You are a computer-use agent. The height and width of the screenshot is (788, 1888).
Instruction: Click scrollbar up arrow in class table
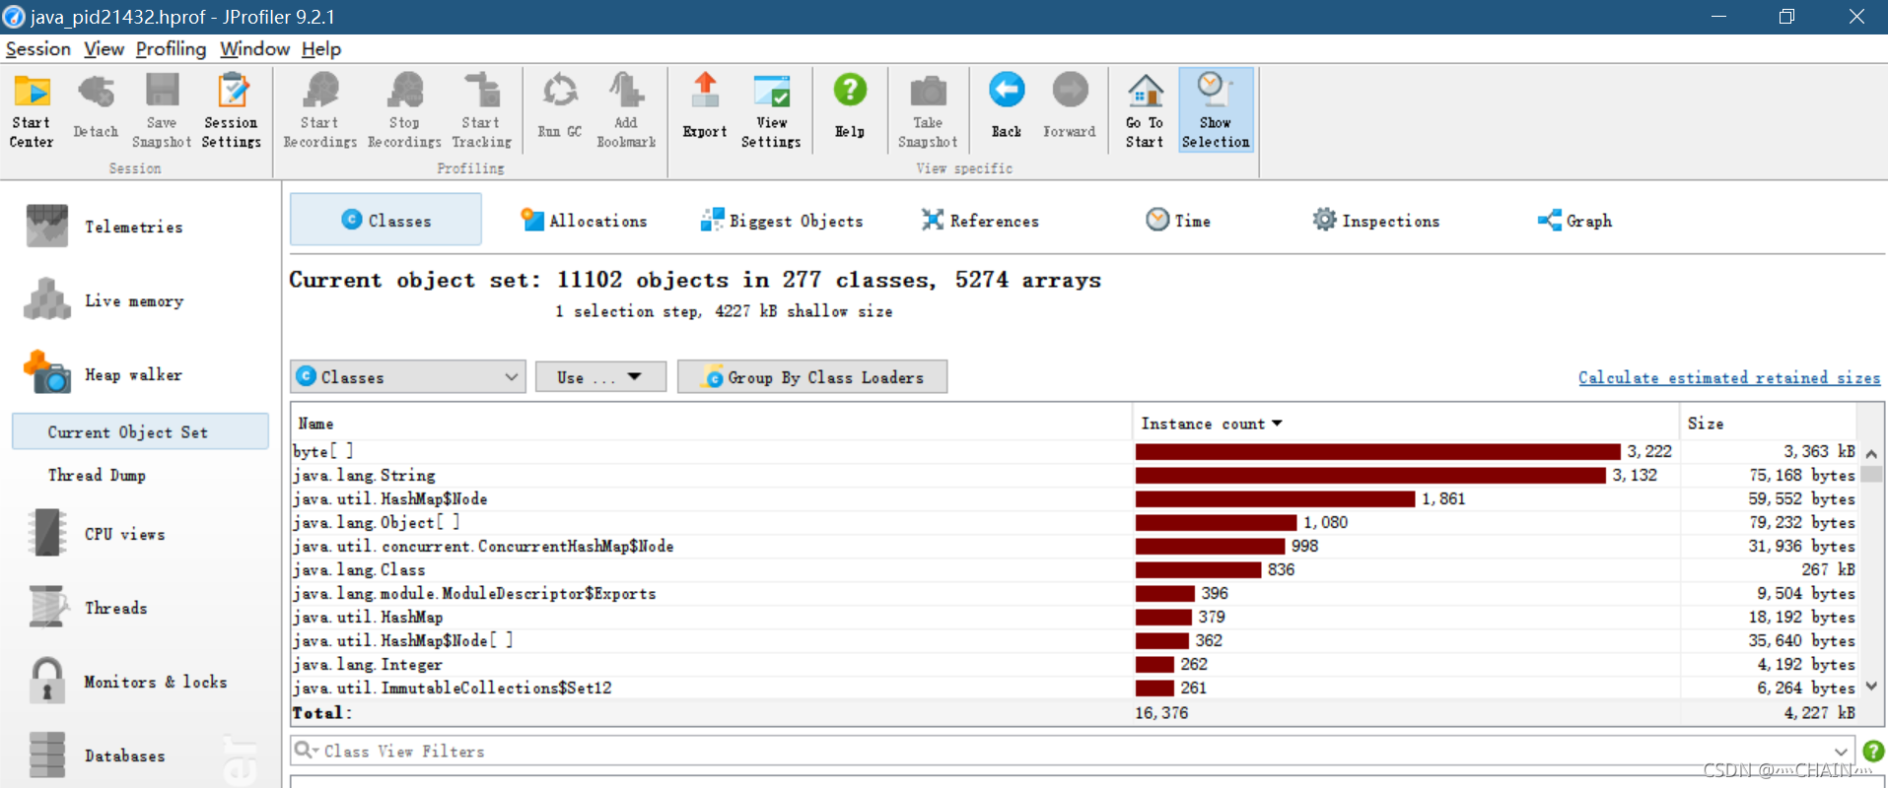coord(1871,453)
